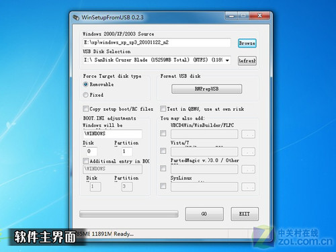Click the WinSetupFromUSB title bar icon
The image size is (336, 252).
click(76, 17)
